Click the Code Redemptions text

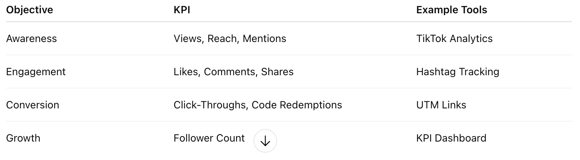coord(297,105)
